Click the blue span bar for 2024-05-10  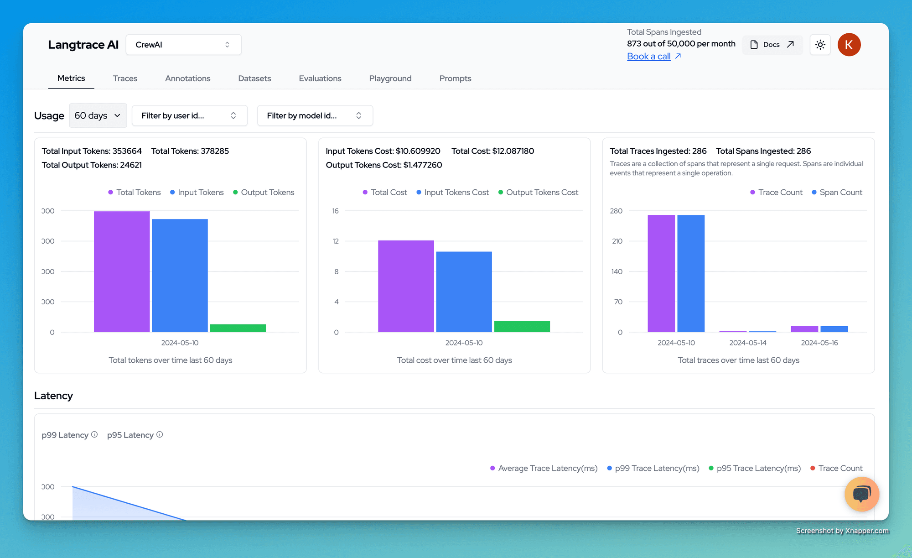click(x=691, y=273)
